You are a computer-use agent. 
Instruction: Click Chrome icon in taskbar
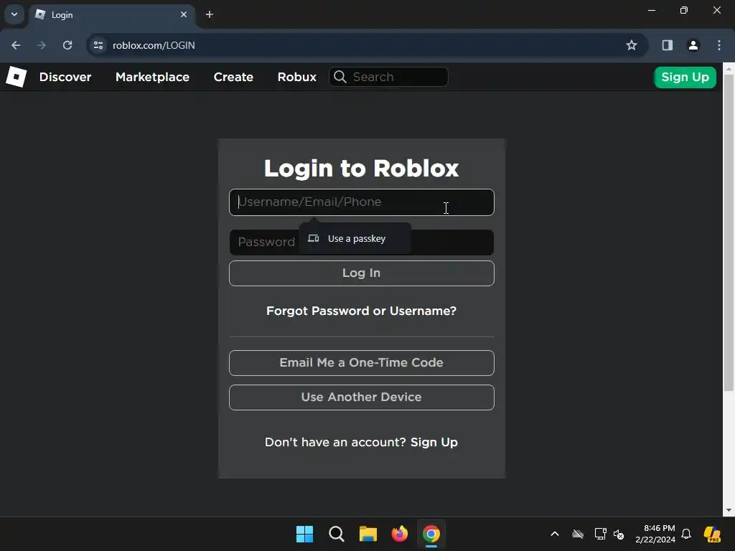tap(431, 534)
